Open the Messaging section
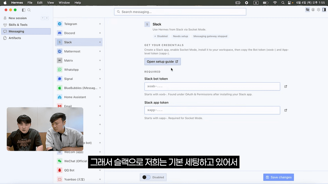This screenshot has width=328, height=184. point(26,31)
